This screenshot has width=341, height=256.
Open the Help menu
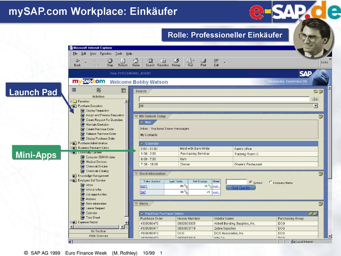(129, 54)
